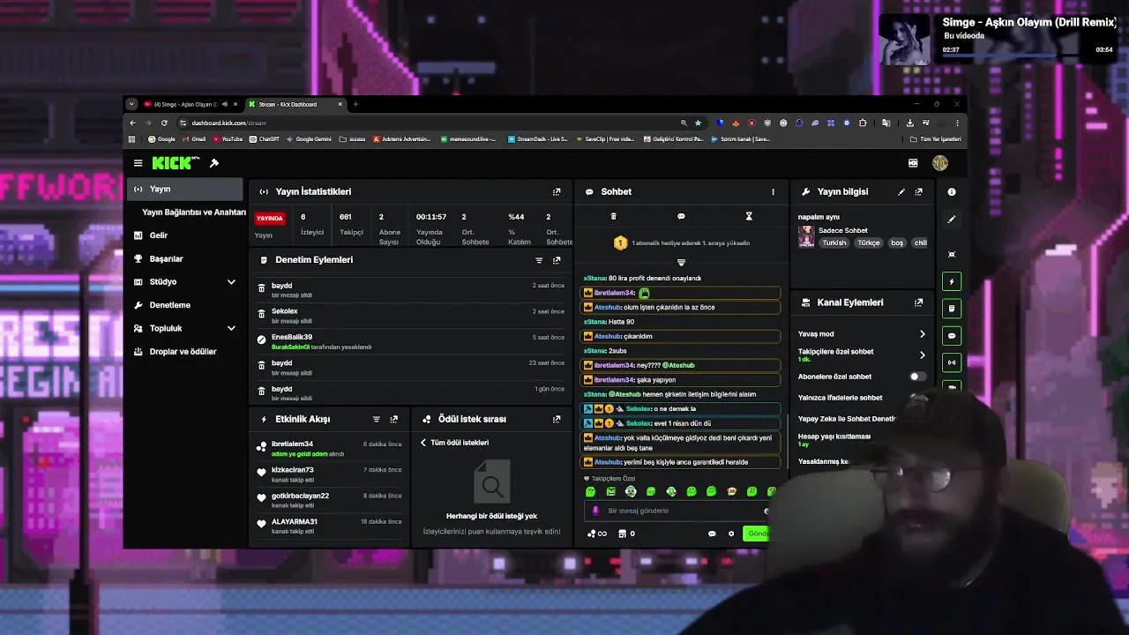Open Yavaş mod settings arrow
This screenshot has height=635, width=1129.
pos(923,334)
